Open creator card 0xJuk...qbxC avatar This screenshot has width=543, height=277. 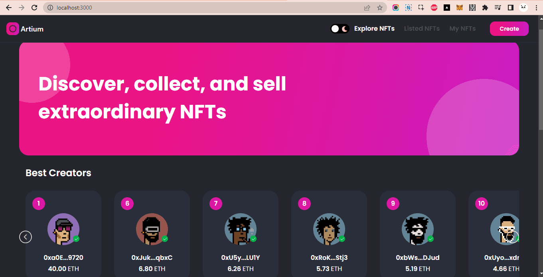pyautogui.click(x=152, y=229)
